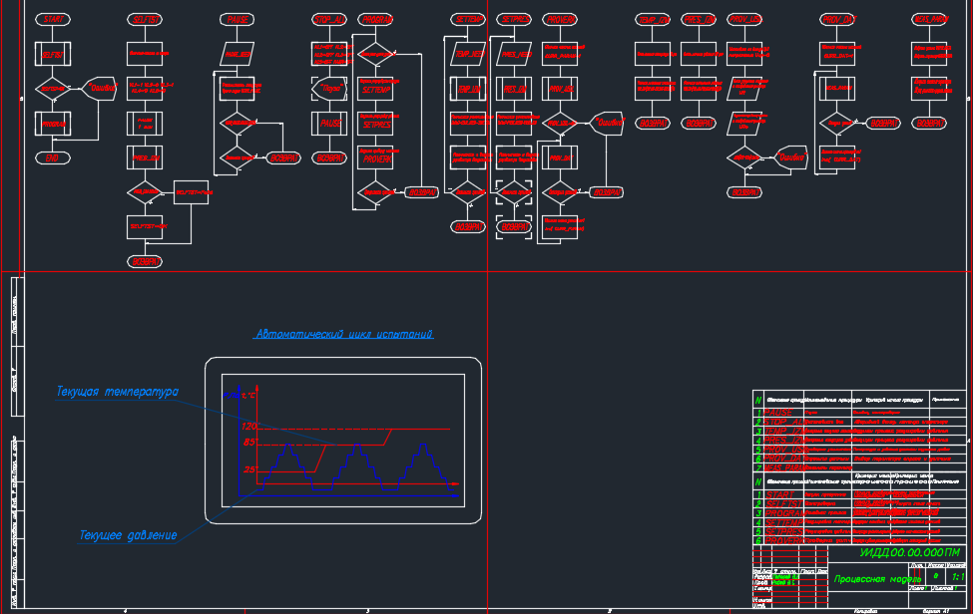Viewport: 973px width, 614px height.
Task: Click the title "Автоматический цикл испытаний"
Action: pos(344,335)
